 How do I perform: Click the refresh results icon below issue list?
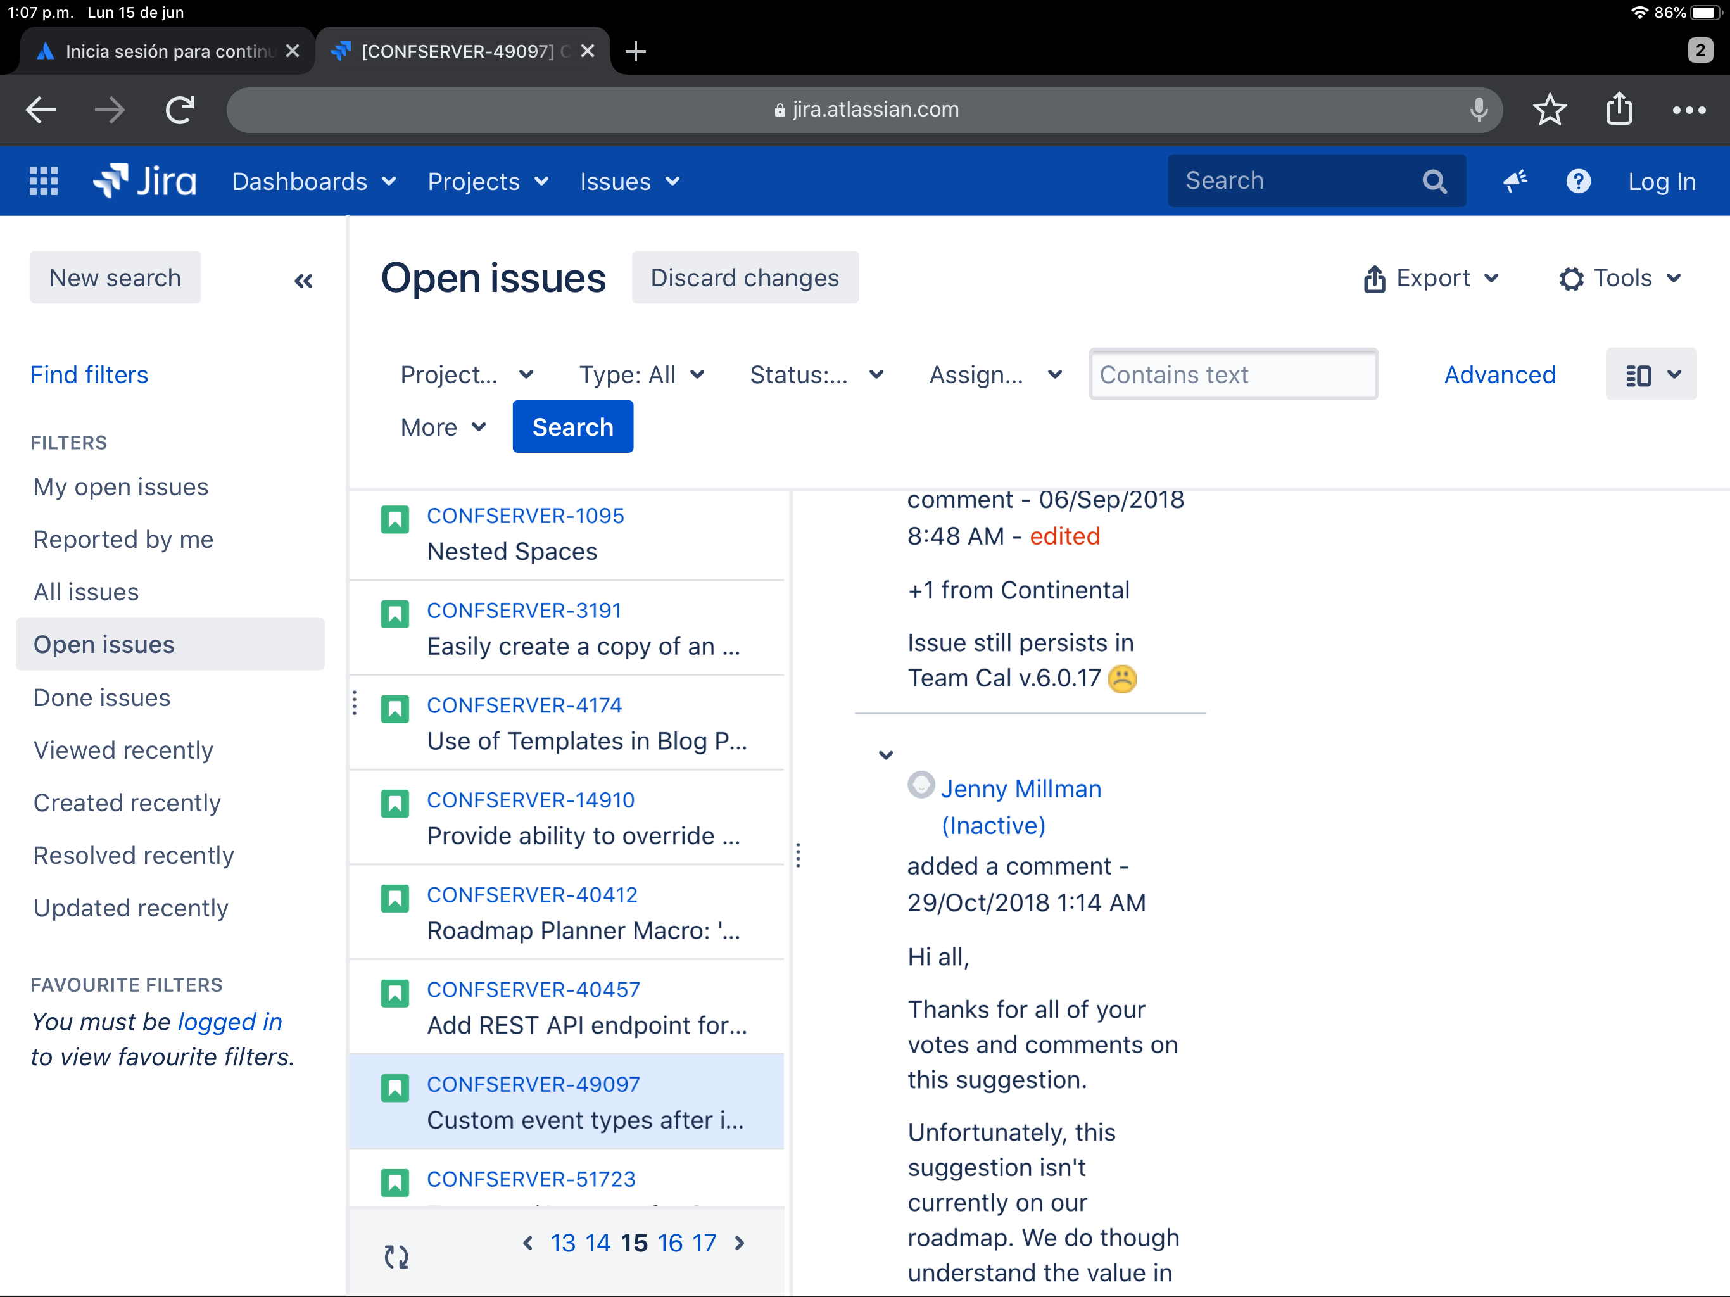point(396,1256)
